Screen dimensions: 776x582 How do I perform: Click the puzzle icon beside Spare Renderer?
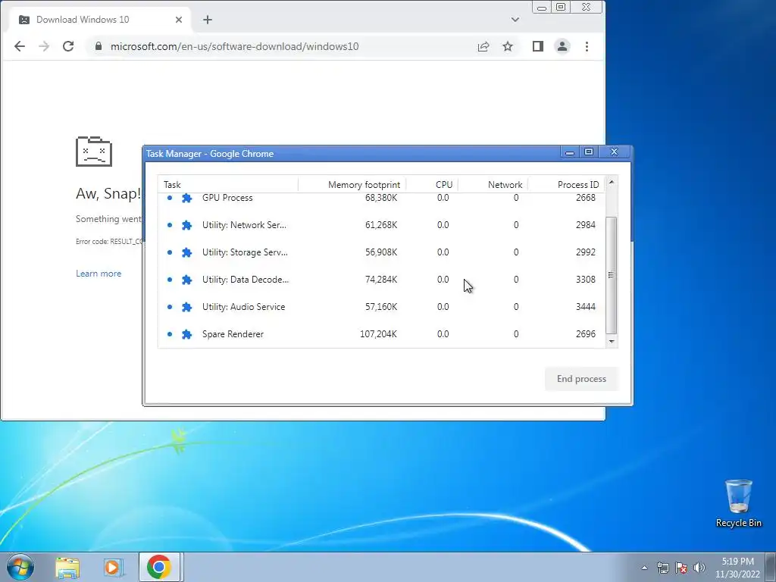point(186,334)
